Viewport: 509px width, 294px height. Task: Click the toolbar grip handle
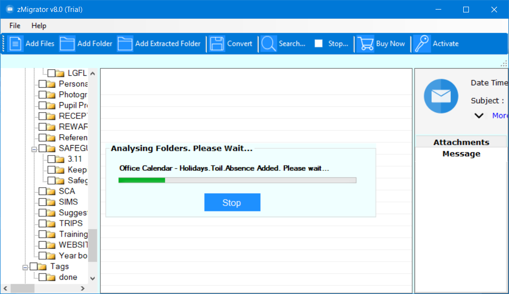tap(3, 43)
